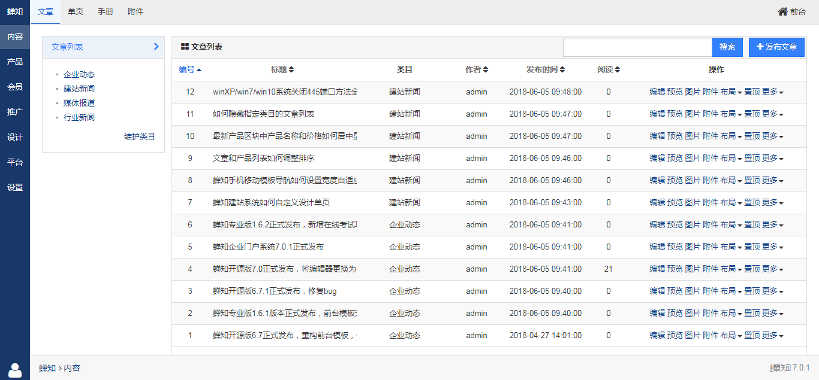The image size is (819, 380).
Task: Go to front site via 前台 home icon
Action: [x=791, y=11]
